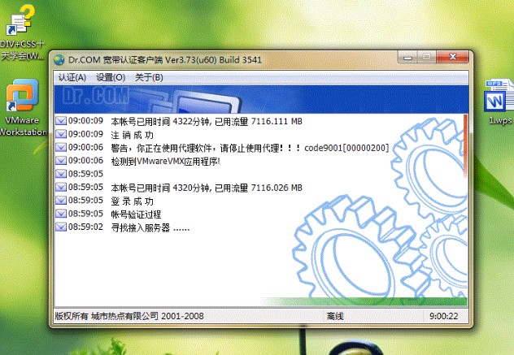
Task: Click envelope icon of top 09:00:09 usage row
Action: tap(61, 121)
